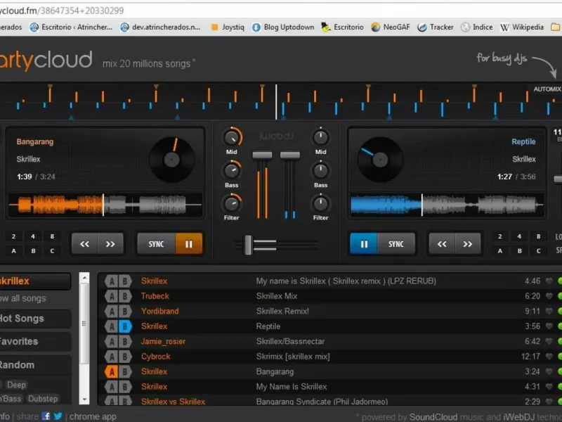Rewind the left deck

pyautogui.click(x=84, y=244)
